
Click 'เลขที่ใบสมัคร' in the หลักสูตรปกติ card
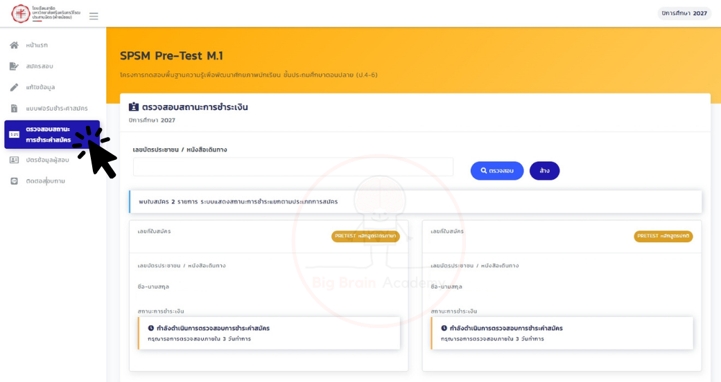[447, 231]
